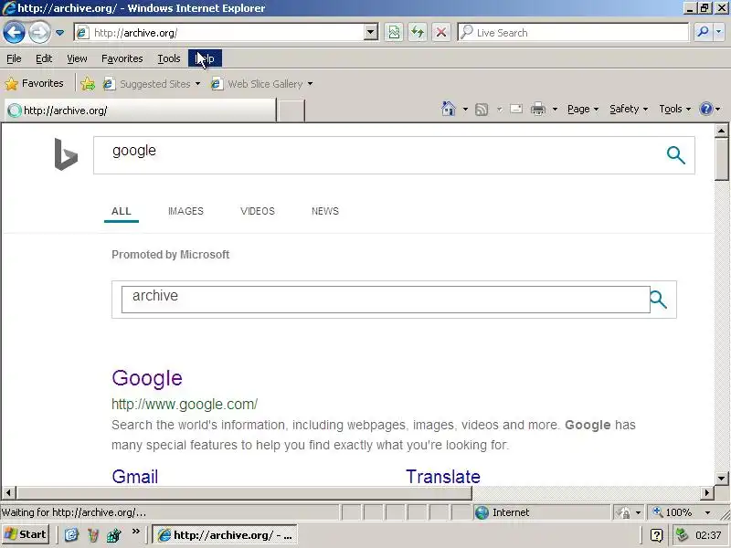Select the http://archive.org/ tab
The image size is (731, 548).
click(140, 111)
